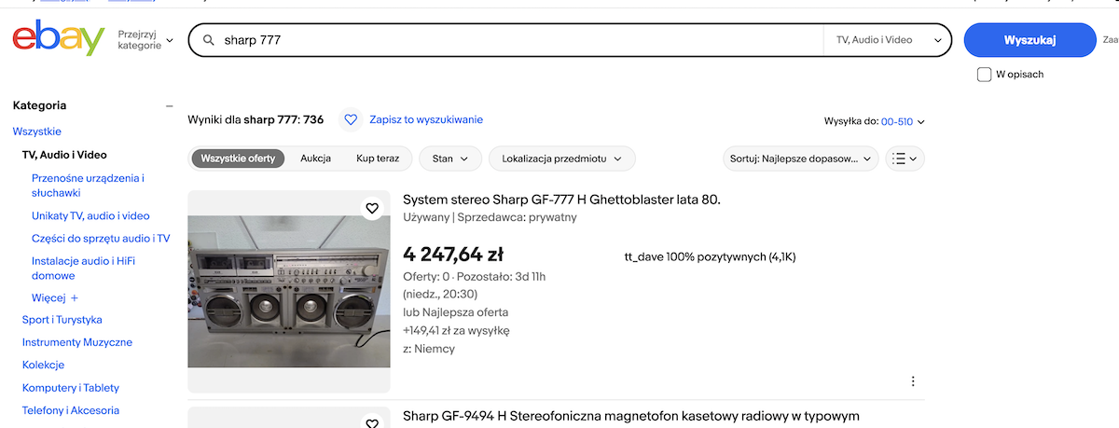
Task: Open Kolekcje category
Action: click(43, 365)
